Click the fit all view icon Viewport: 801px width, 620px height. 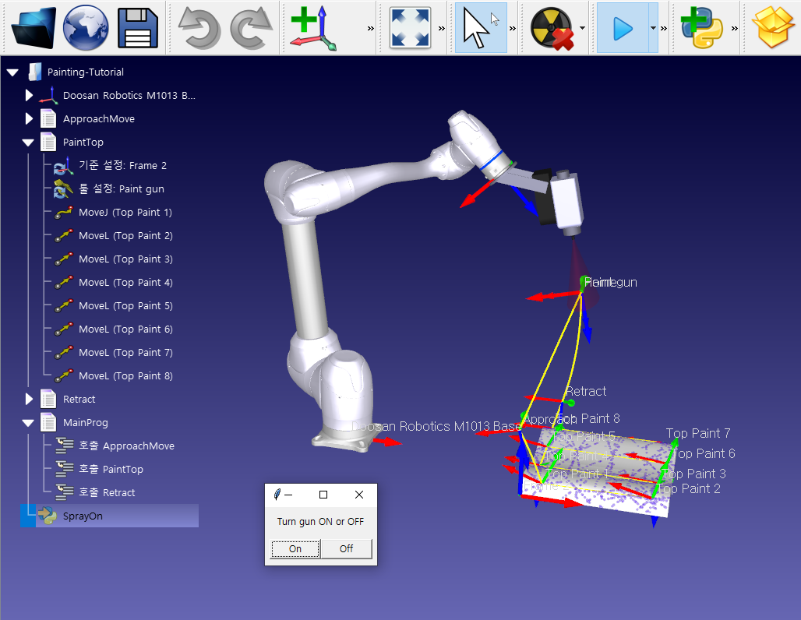(410, 28)
